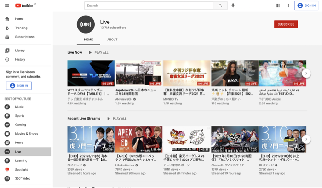This screenshot has width=322, height=188.
Task: Select Library label in the sidebar
Action: click(20, 51)
